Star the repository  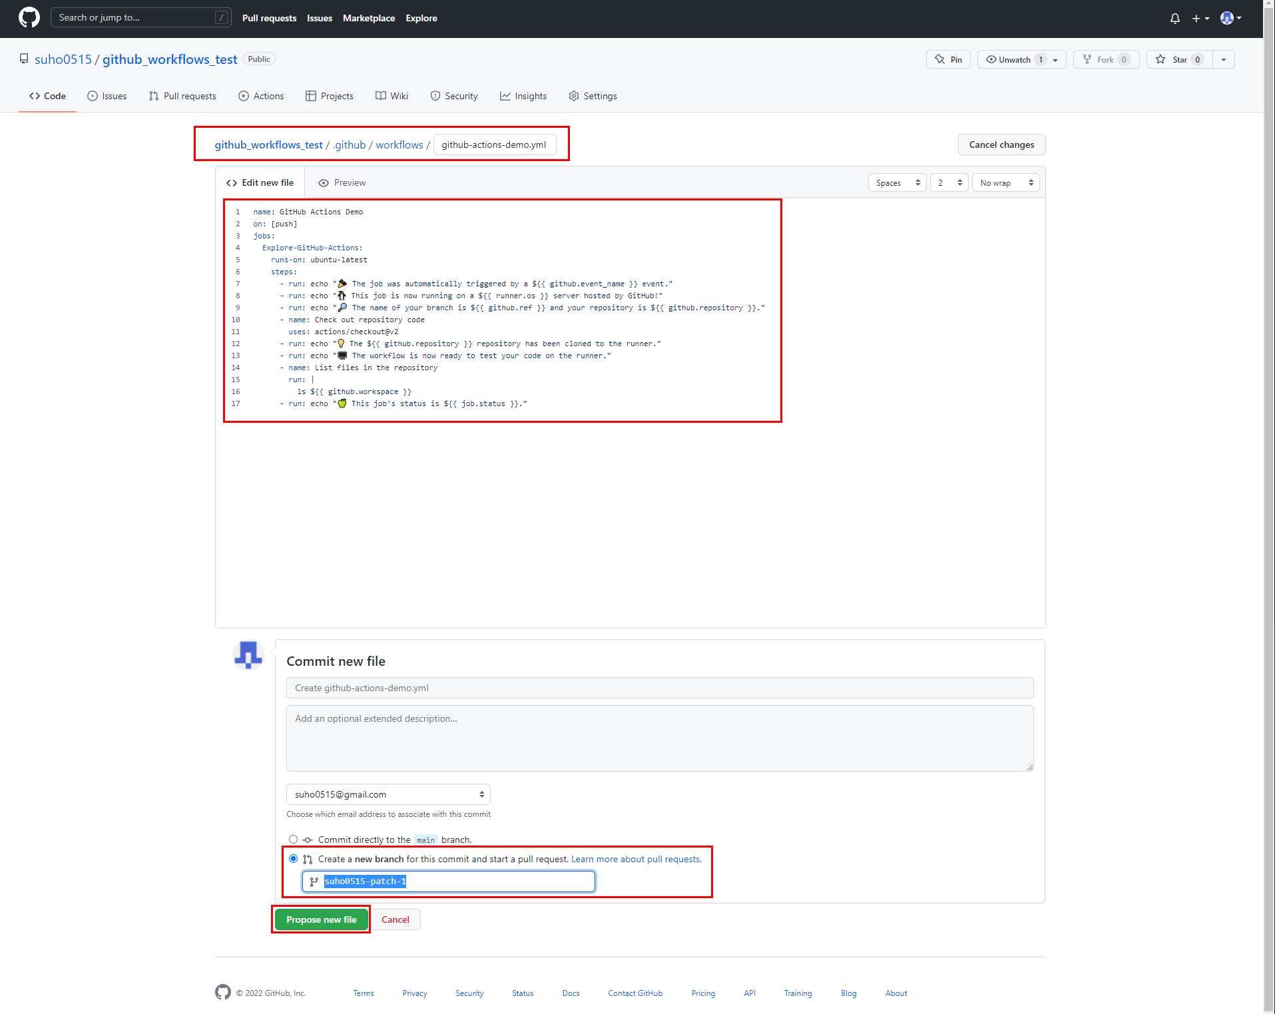tap(1179, 59)
